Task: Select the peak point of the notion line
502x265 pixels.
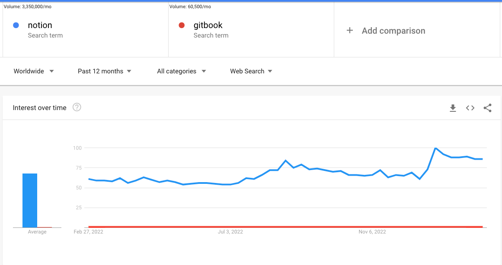Action: (x=435, y=148)
